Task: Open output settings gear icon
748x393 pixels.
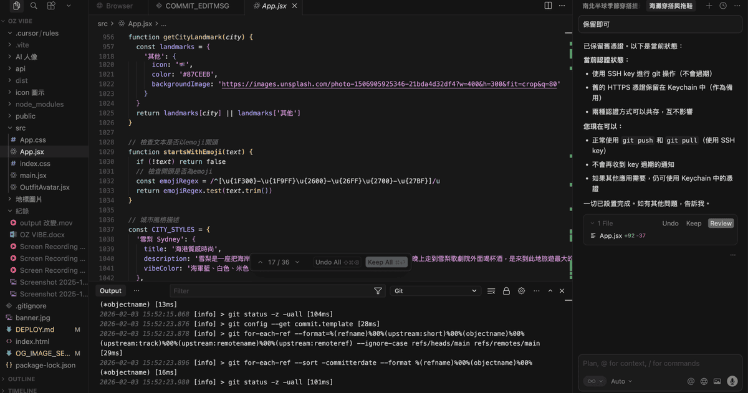Action: click(x=522, y=291)
